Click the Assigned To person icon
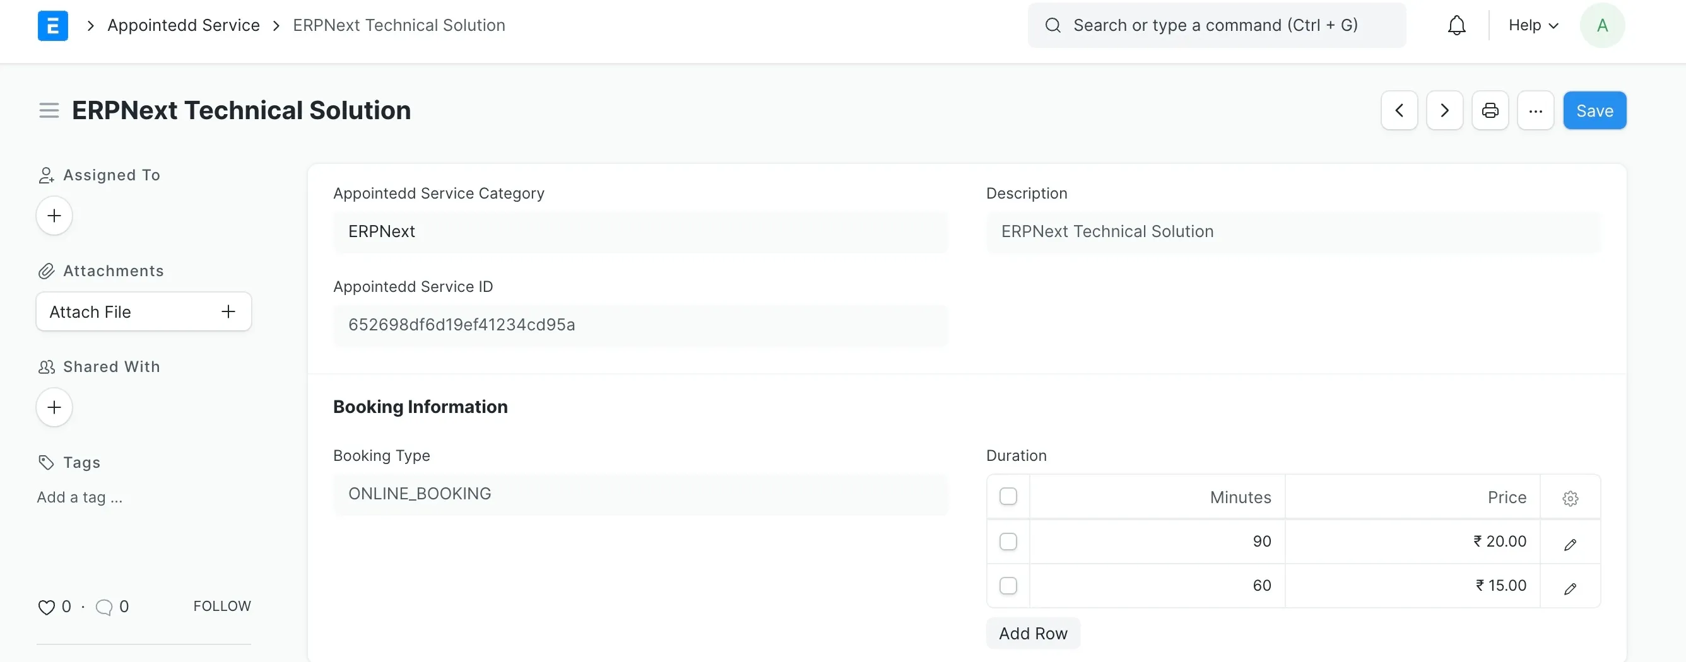The width and height of the screenshot is (1686, 662). 46,175
